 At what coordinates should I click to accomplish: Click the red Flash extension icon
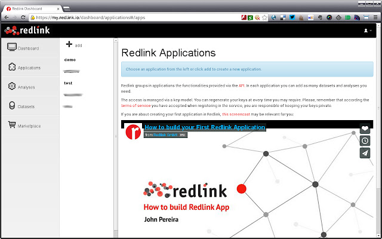click(x=244, y=17)
